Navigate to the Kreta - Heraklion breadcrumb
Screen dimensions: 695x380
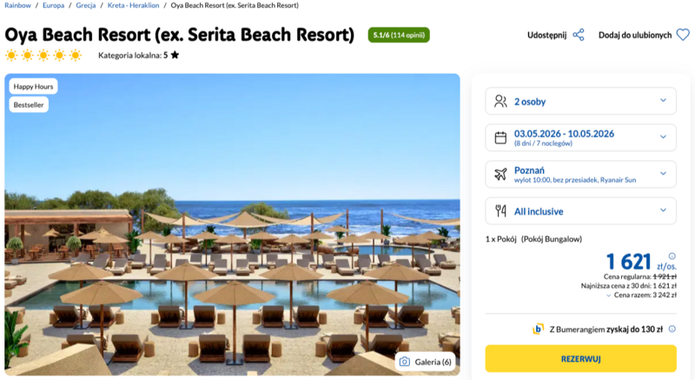(131, 5)
